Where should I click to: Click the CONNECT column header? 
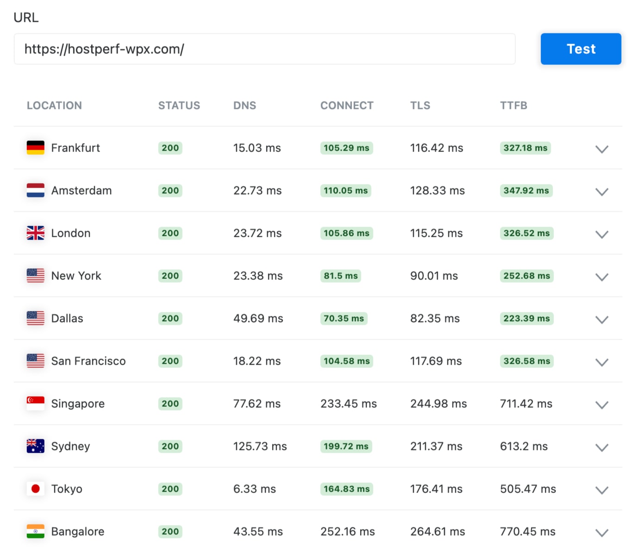coord(347,106)
